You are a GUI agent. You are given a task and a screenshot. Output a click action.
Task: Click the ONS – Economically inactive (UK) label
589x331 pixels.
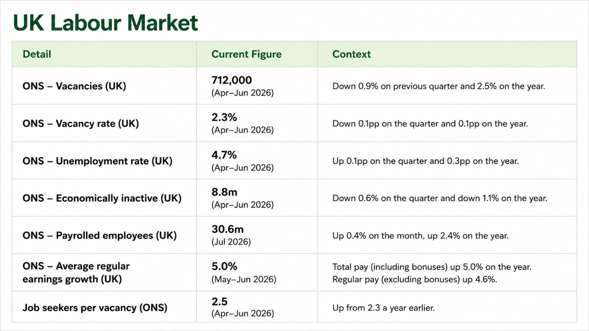click(x=102, y=198)
